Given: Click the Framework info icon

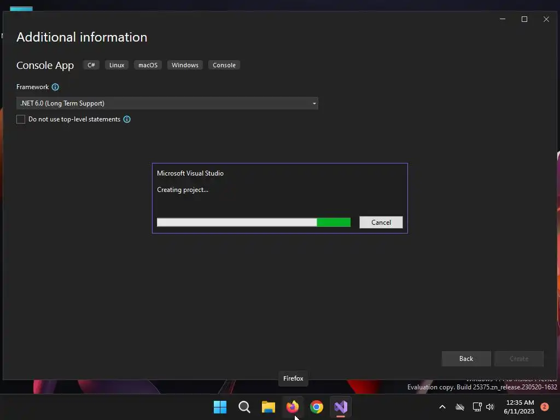Looking at the screenshot, I should pos(55,87).
